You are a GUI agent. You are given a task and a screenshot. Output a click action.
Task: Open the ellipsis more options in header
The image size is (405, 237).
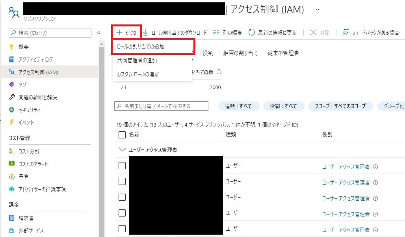(x=317, y=9)
